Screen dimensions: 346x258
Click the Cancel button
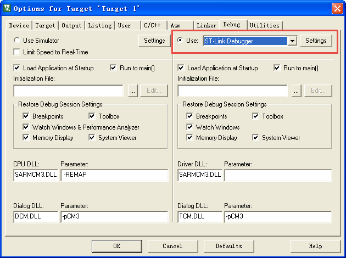pyautogui.click(x=172, y=246)
